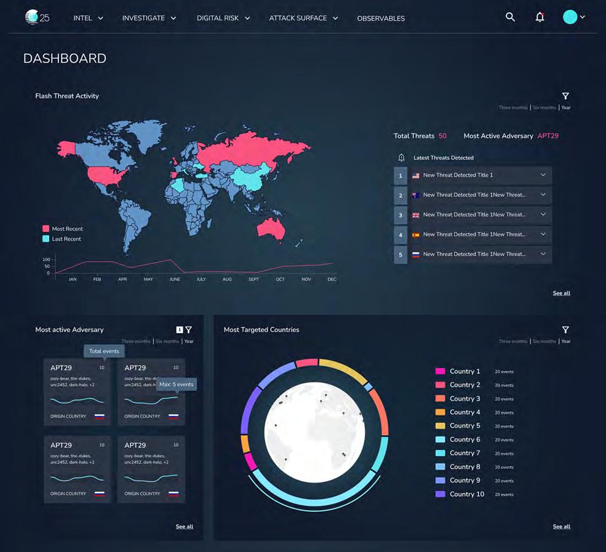
Task: Select Six months in Flash Threat Activity
Action: [x=544, y=108]
